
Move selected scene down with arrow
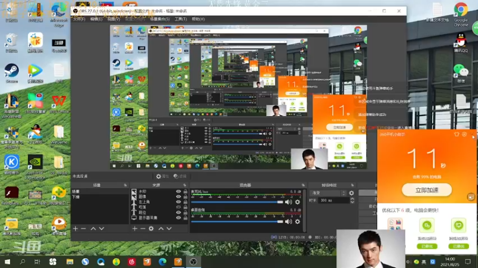click(x=102, y=229)
